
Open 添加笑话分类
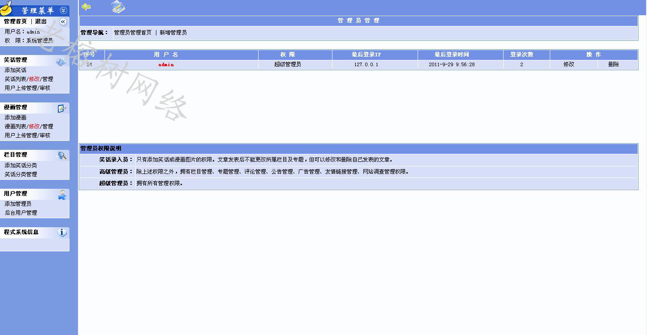[21, 165]
